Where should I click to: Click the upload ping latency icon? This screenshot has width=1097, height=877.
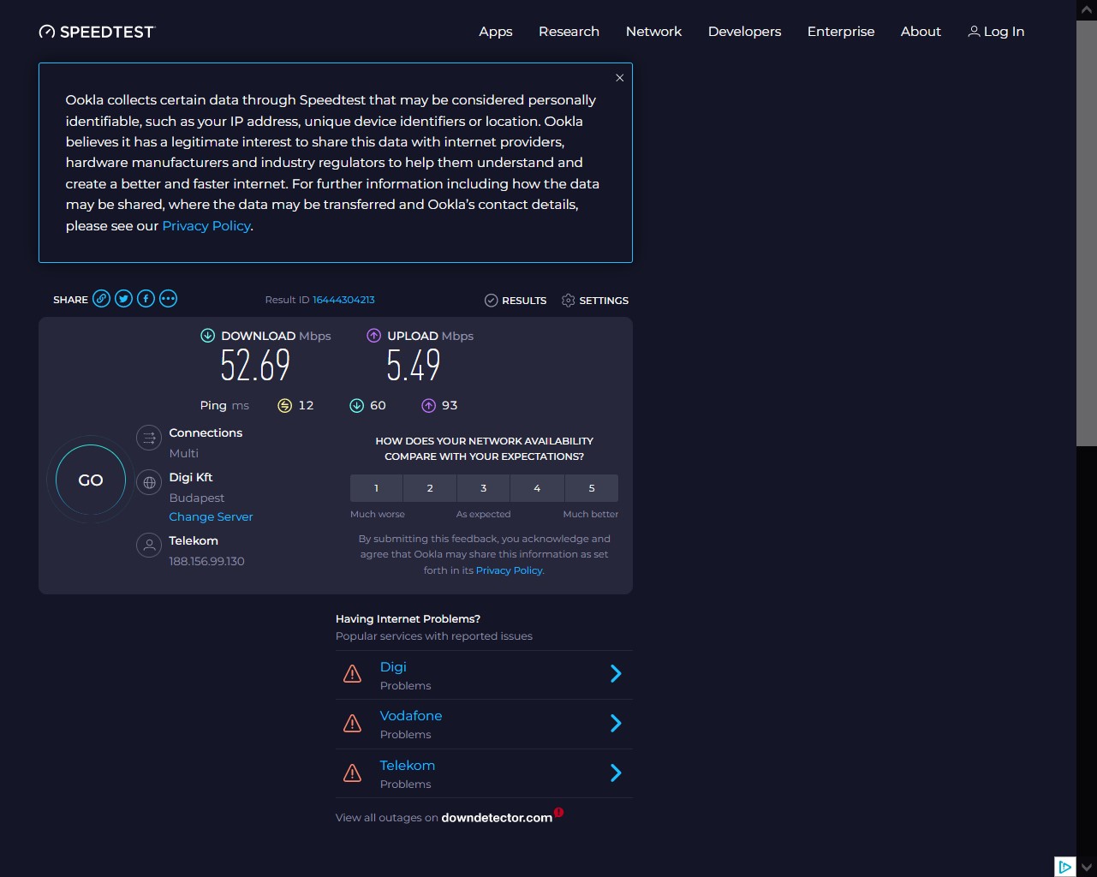click(428, 406)
